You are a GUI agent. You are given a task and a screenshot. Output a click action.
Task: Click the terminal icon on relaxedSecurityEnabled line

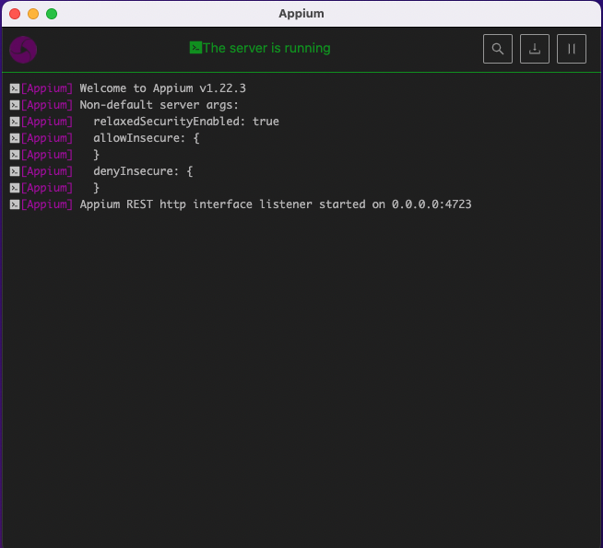pyautogui.click(x=15, y=122)
